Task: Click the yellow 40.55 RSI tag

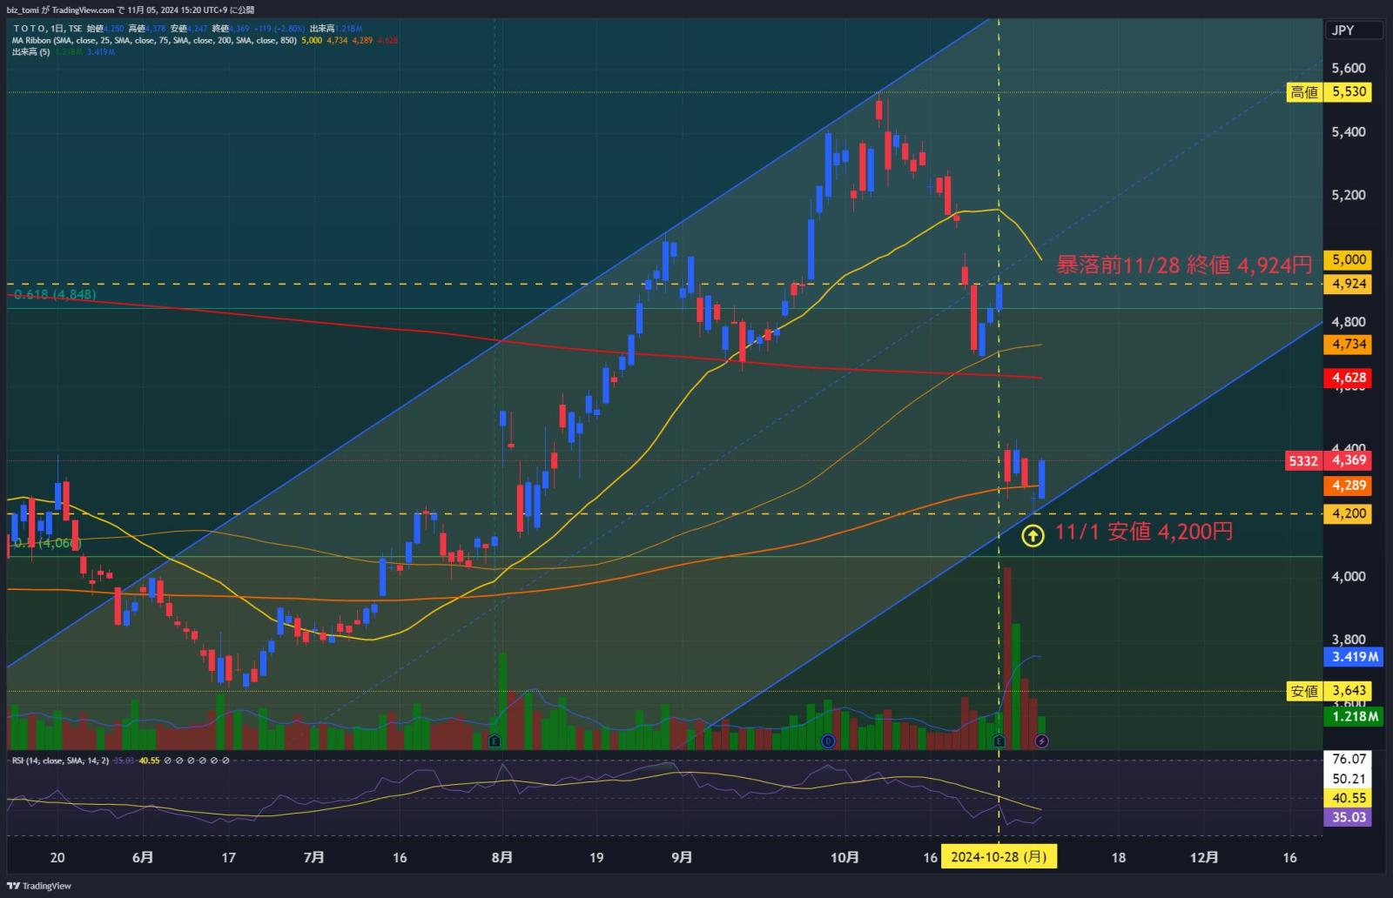Action: 1347,799
